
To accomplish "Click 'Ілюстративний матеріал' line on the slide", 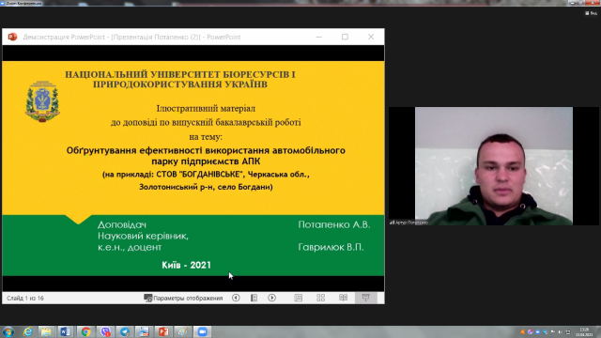I will [x=206, y=109].
